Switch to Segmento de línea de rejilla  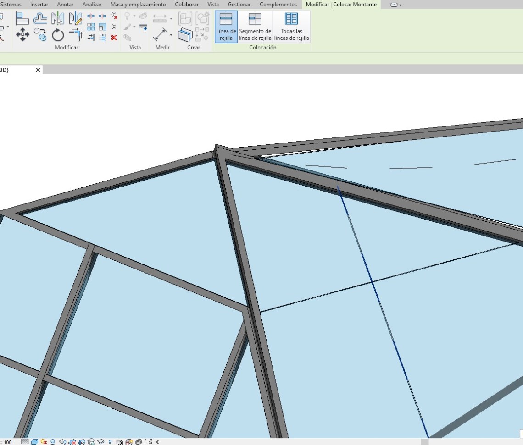click(255, 27)
